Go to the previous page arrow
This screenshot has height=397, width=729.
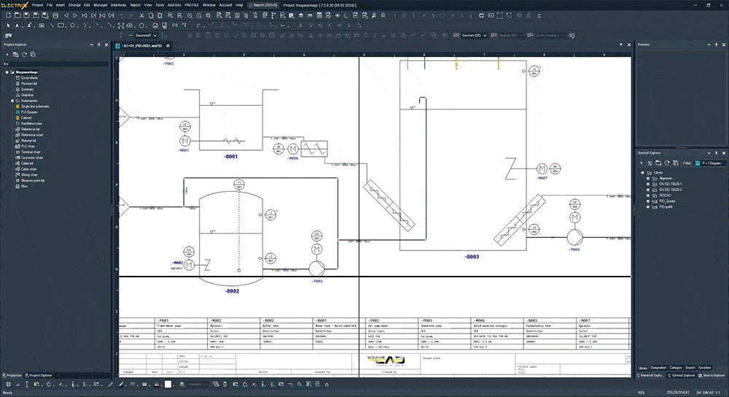point(66,15)
